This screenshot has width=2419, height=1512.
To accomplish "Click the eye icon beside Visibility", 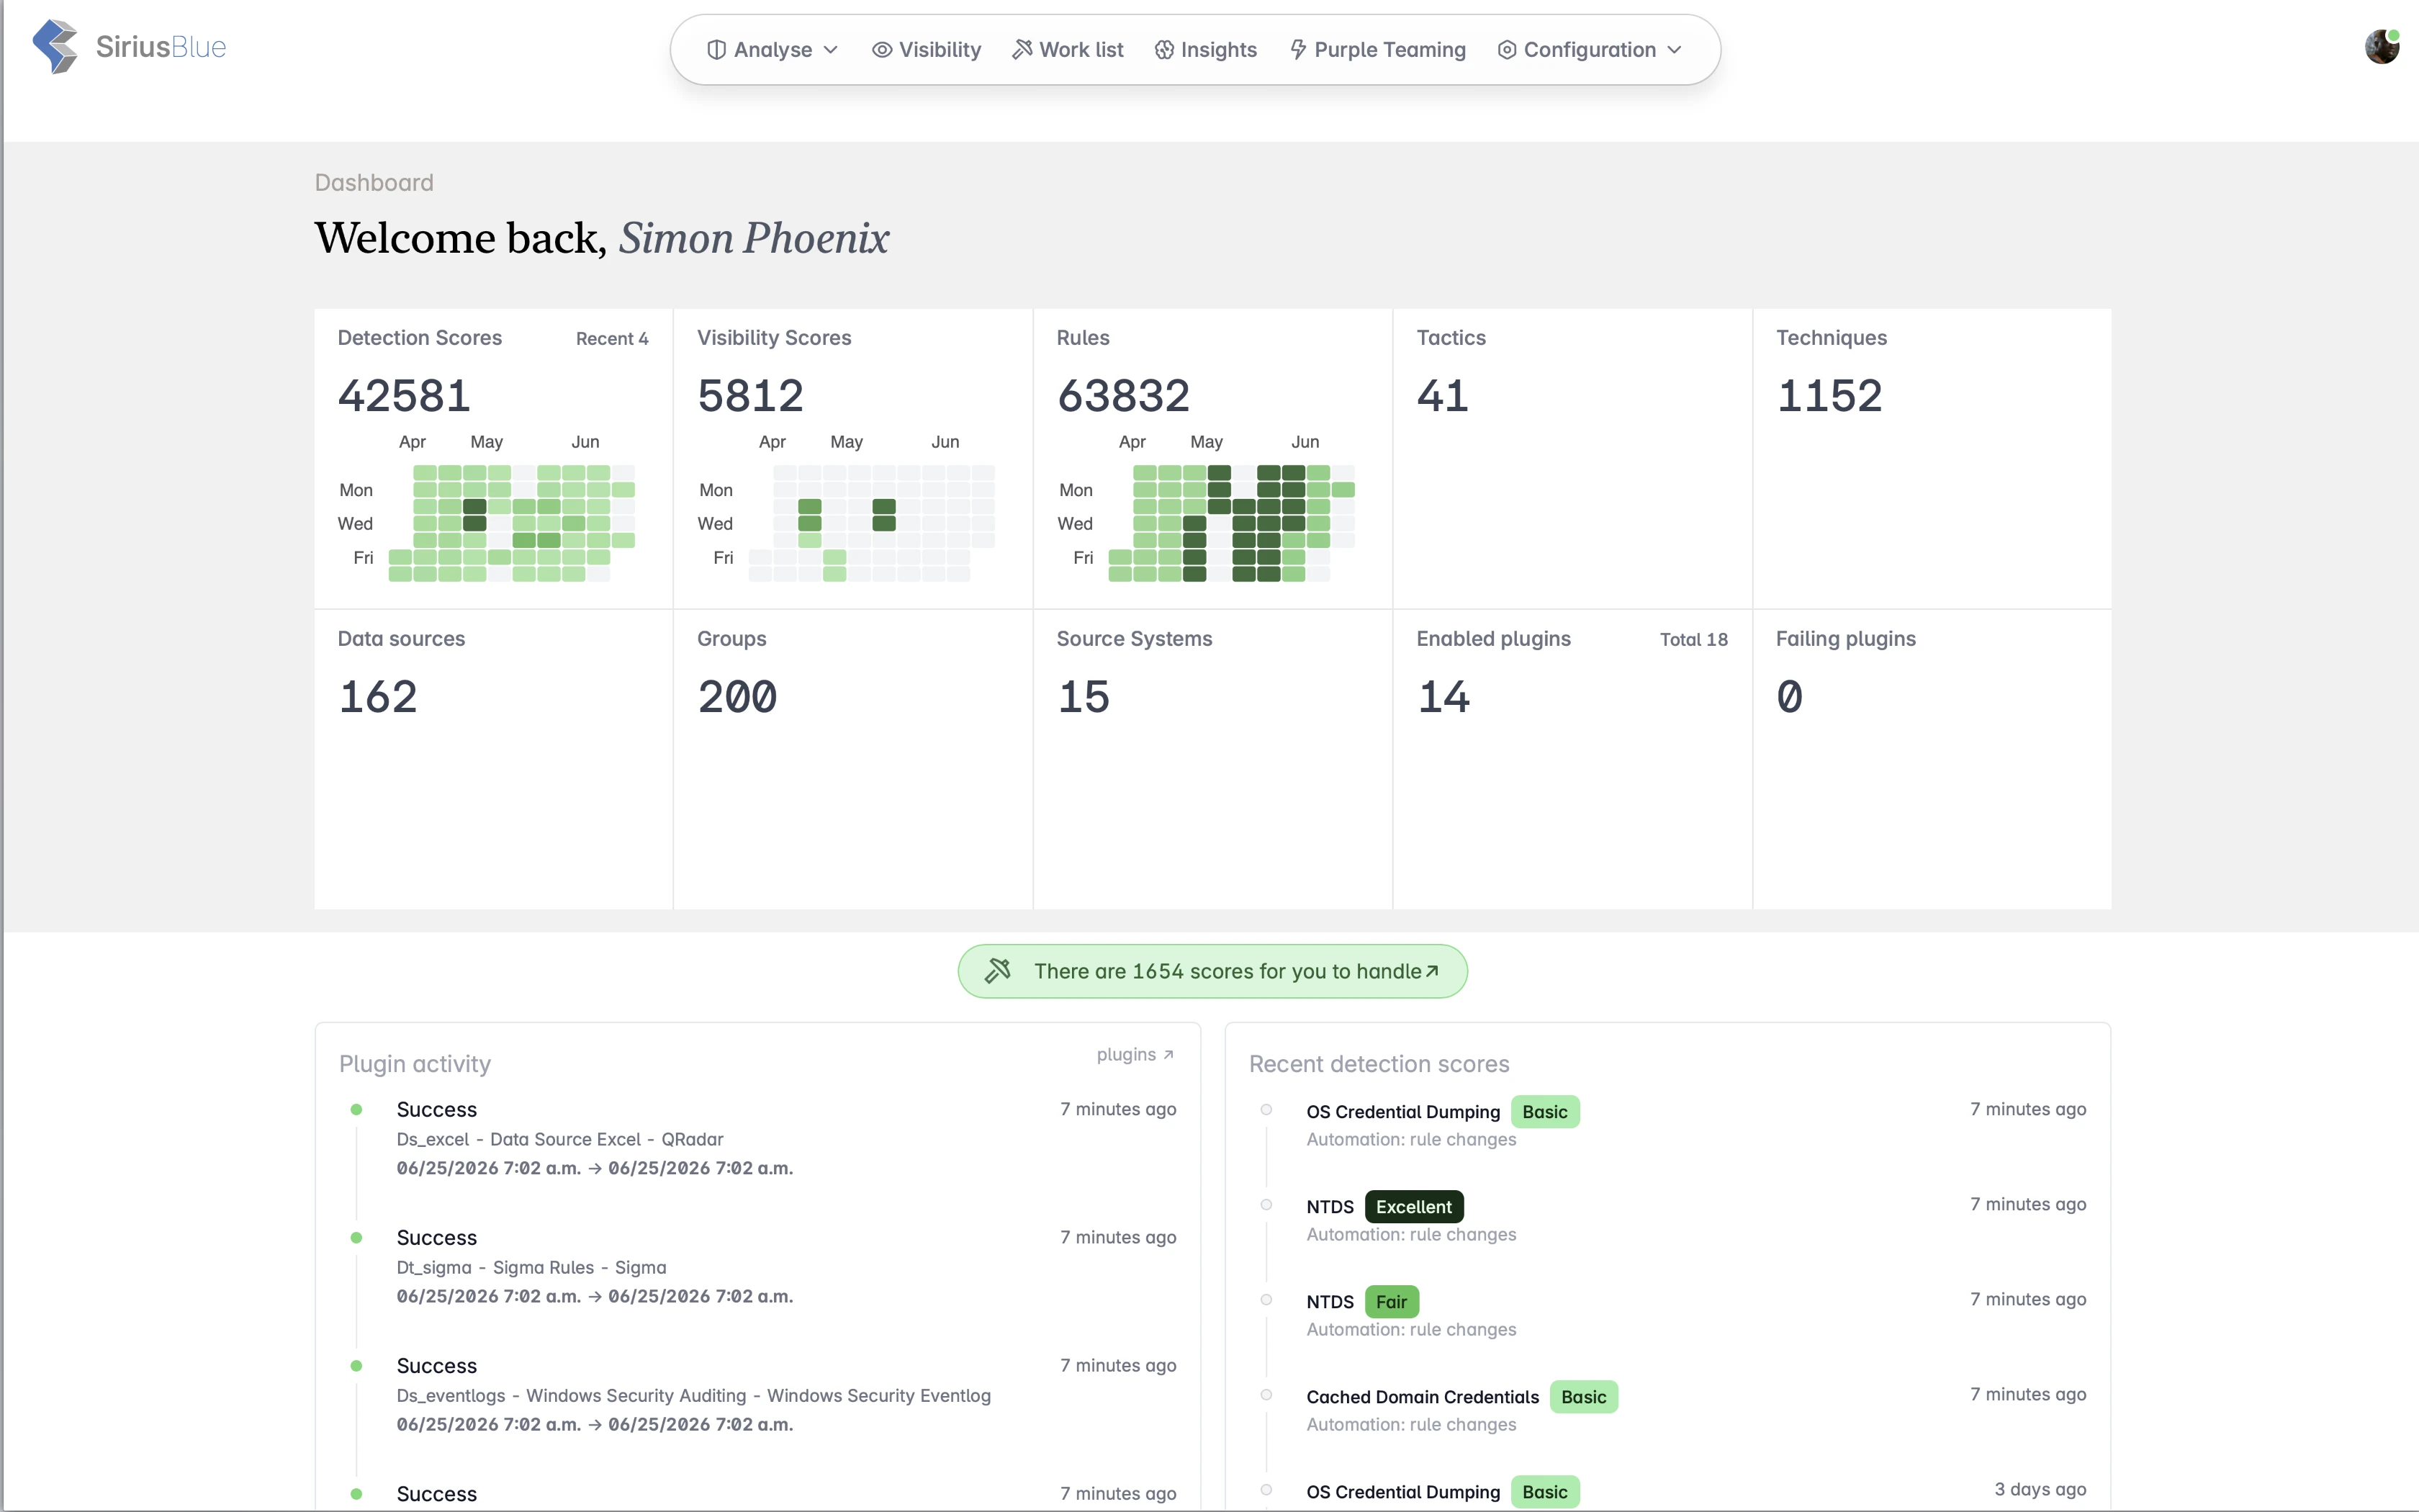I will point(882,50).
